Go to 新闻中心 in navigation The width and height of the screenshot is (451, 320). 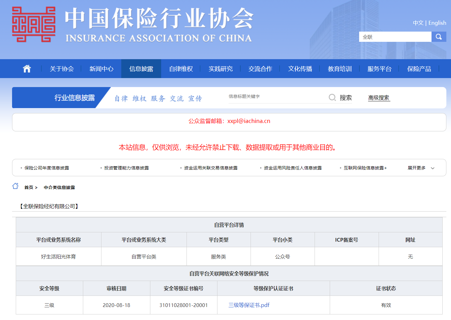(101, 69)
